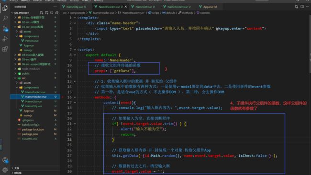Screen dimensions: 311x175
Task: Click the content breadcrumb item
Action: coord(203,13)
